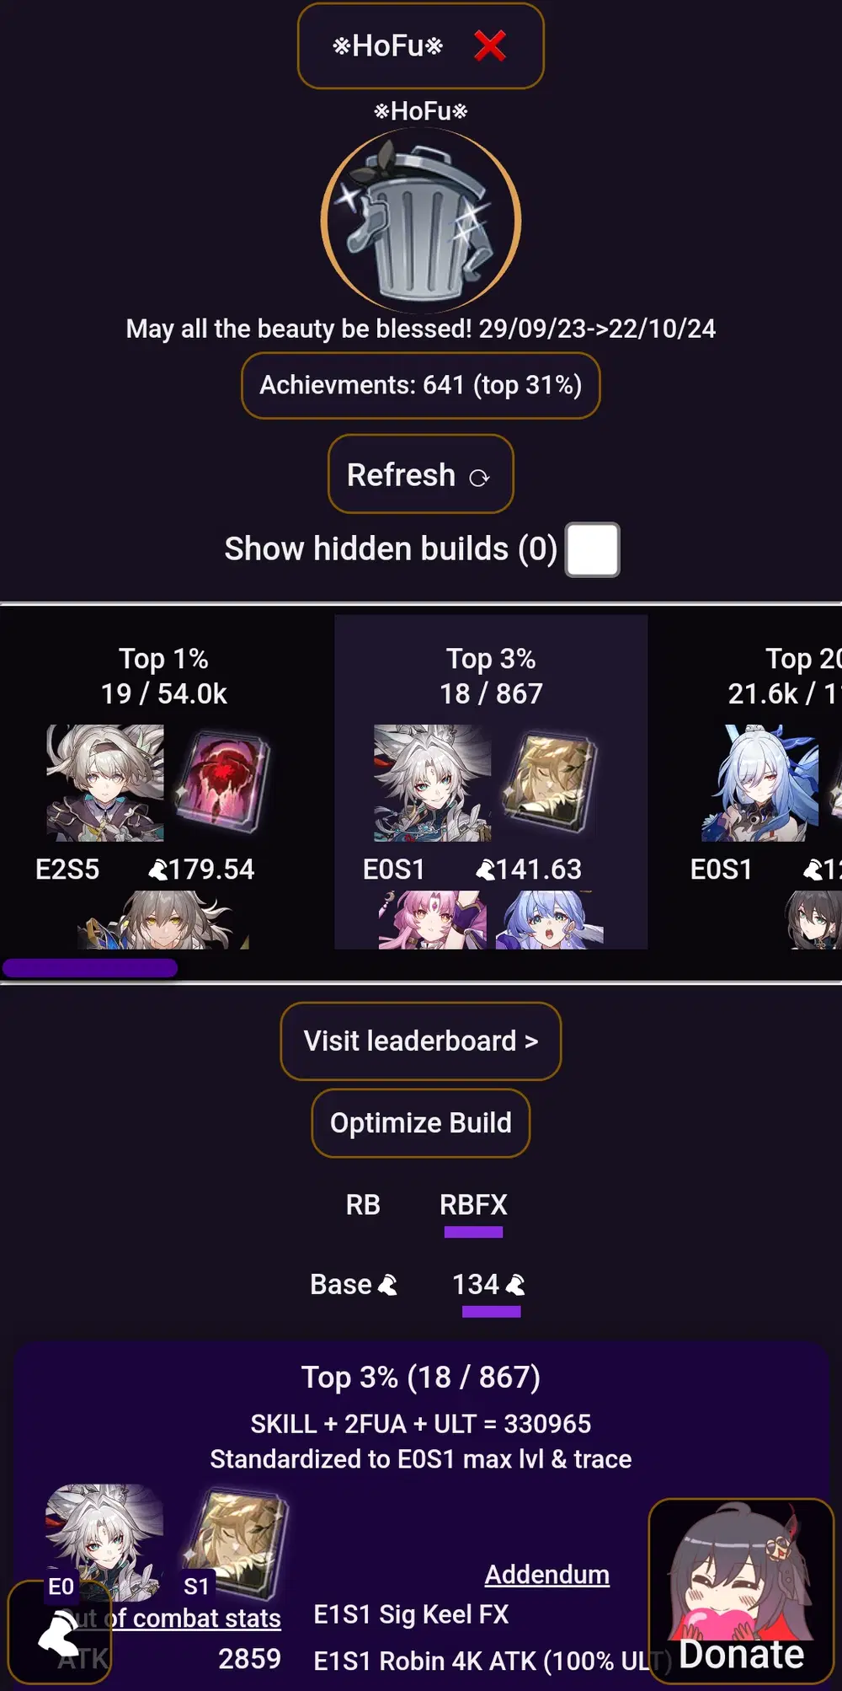Click the Refresh button
Image resolution: width=842 pixels, height=1691 pixels.
click(x=421, y=474)
